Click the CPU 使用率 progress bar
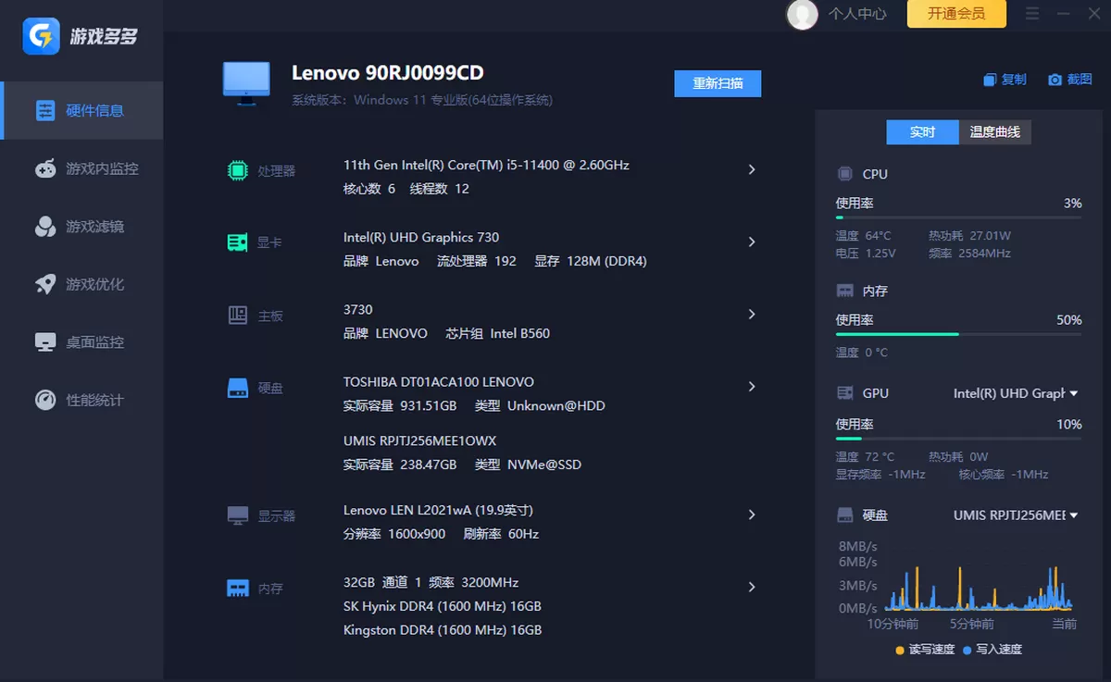Image resolution: width=1111 pixels, height=682 pixels. (x=958, y=217)
